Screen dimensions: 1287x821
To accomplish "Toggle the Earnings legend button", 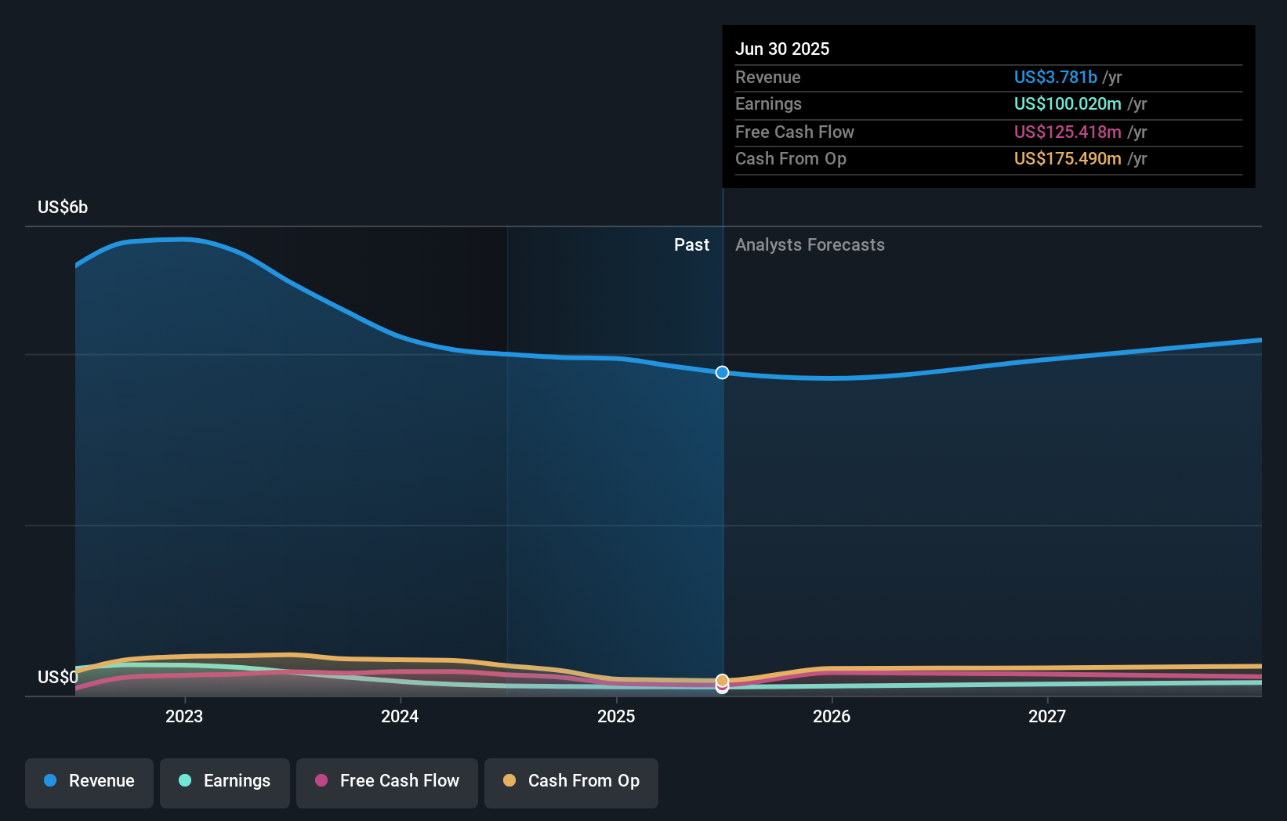I will pyautogui.click(x=225, y=783).
